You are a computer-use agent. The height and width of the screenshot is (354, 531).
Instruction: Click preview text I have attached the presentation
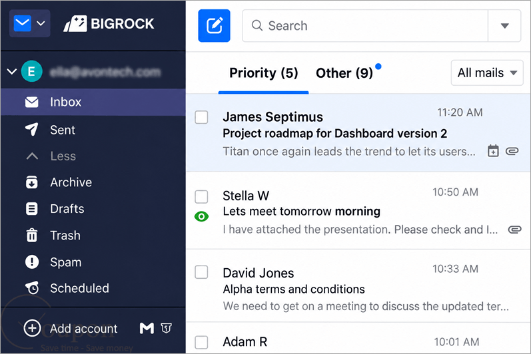click(x=360, y=230)
